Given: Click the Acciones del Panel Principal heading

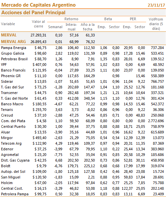Looking at the screenshot, I should [34, 13].
